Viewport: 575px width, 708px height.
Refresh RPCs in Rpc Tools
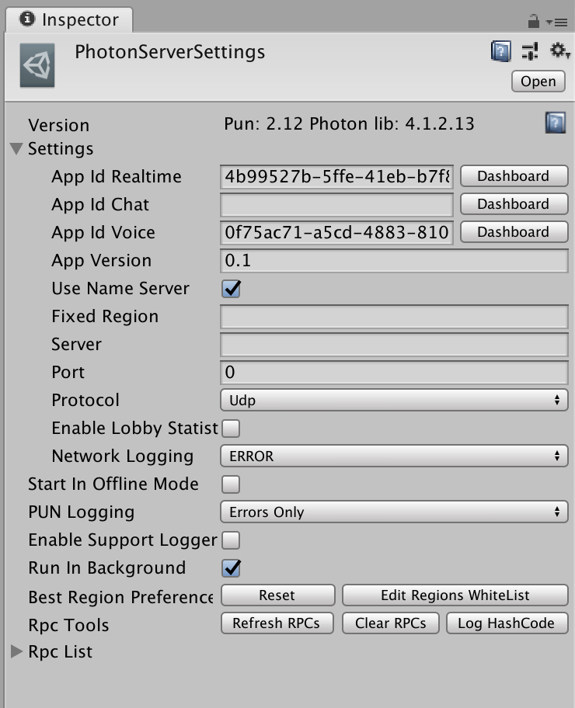point(277,623)
